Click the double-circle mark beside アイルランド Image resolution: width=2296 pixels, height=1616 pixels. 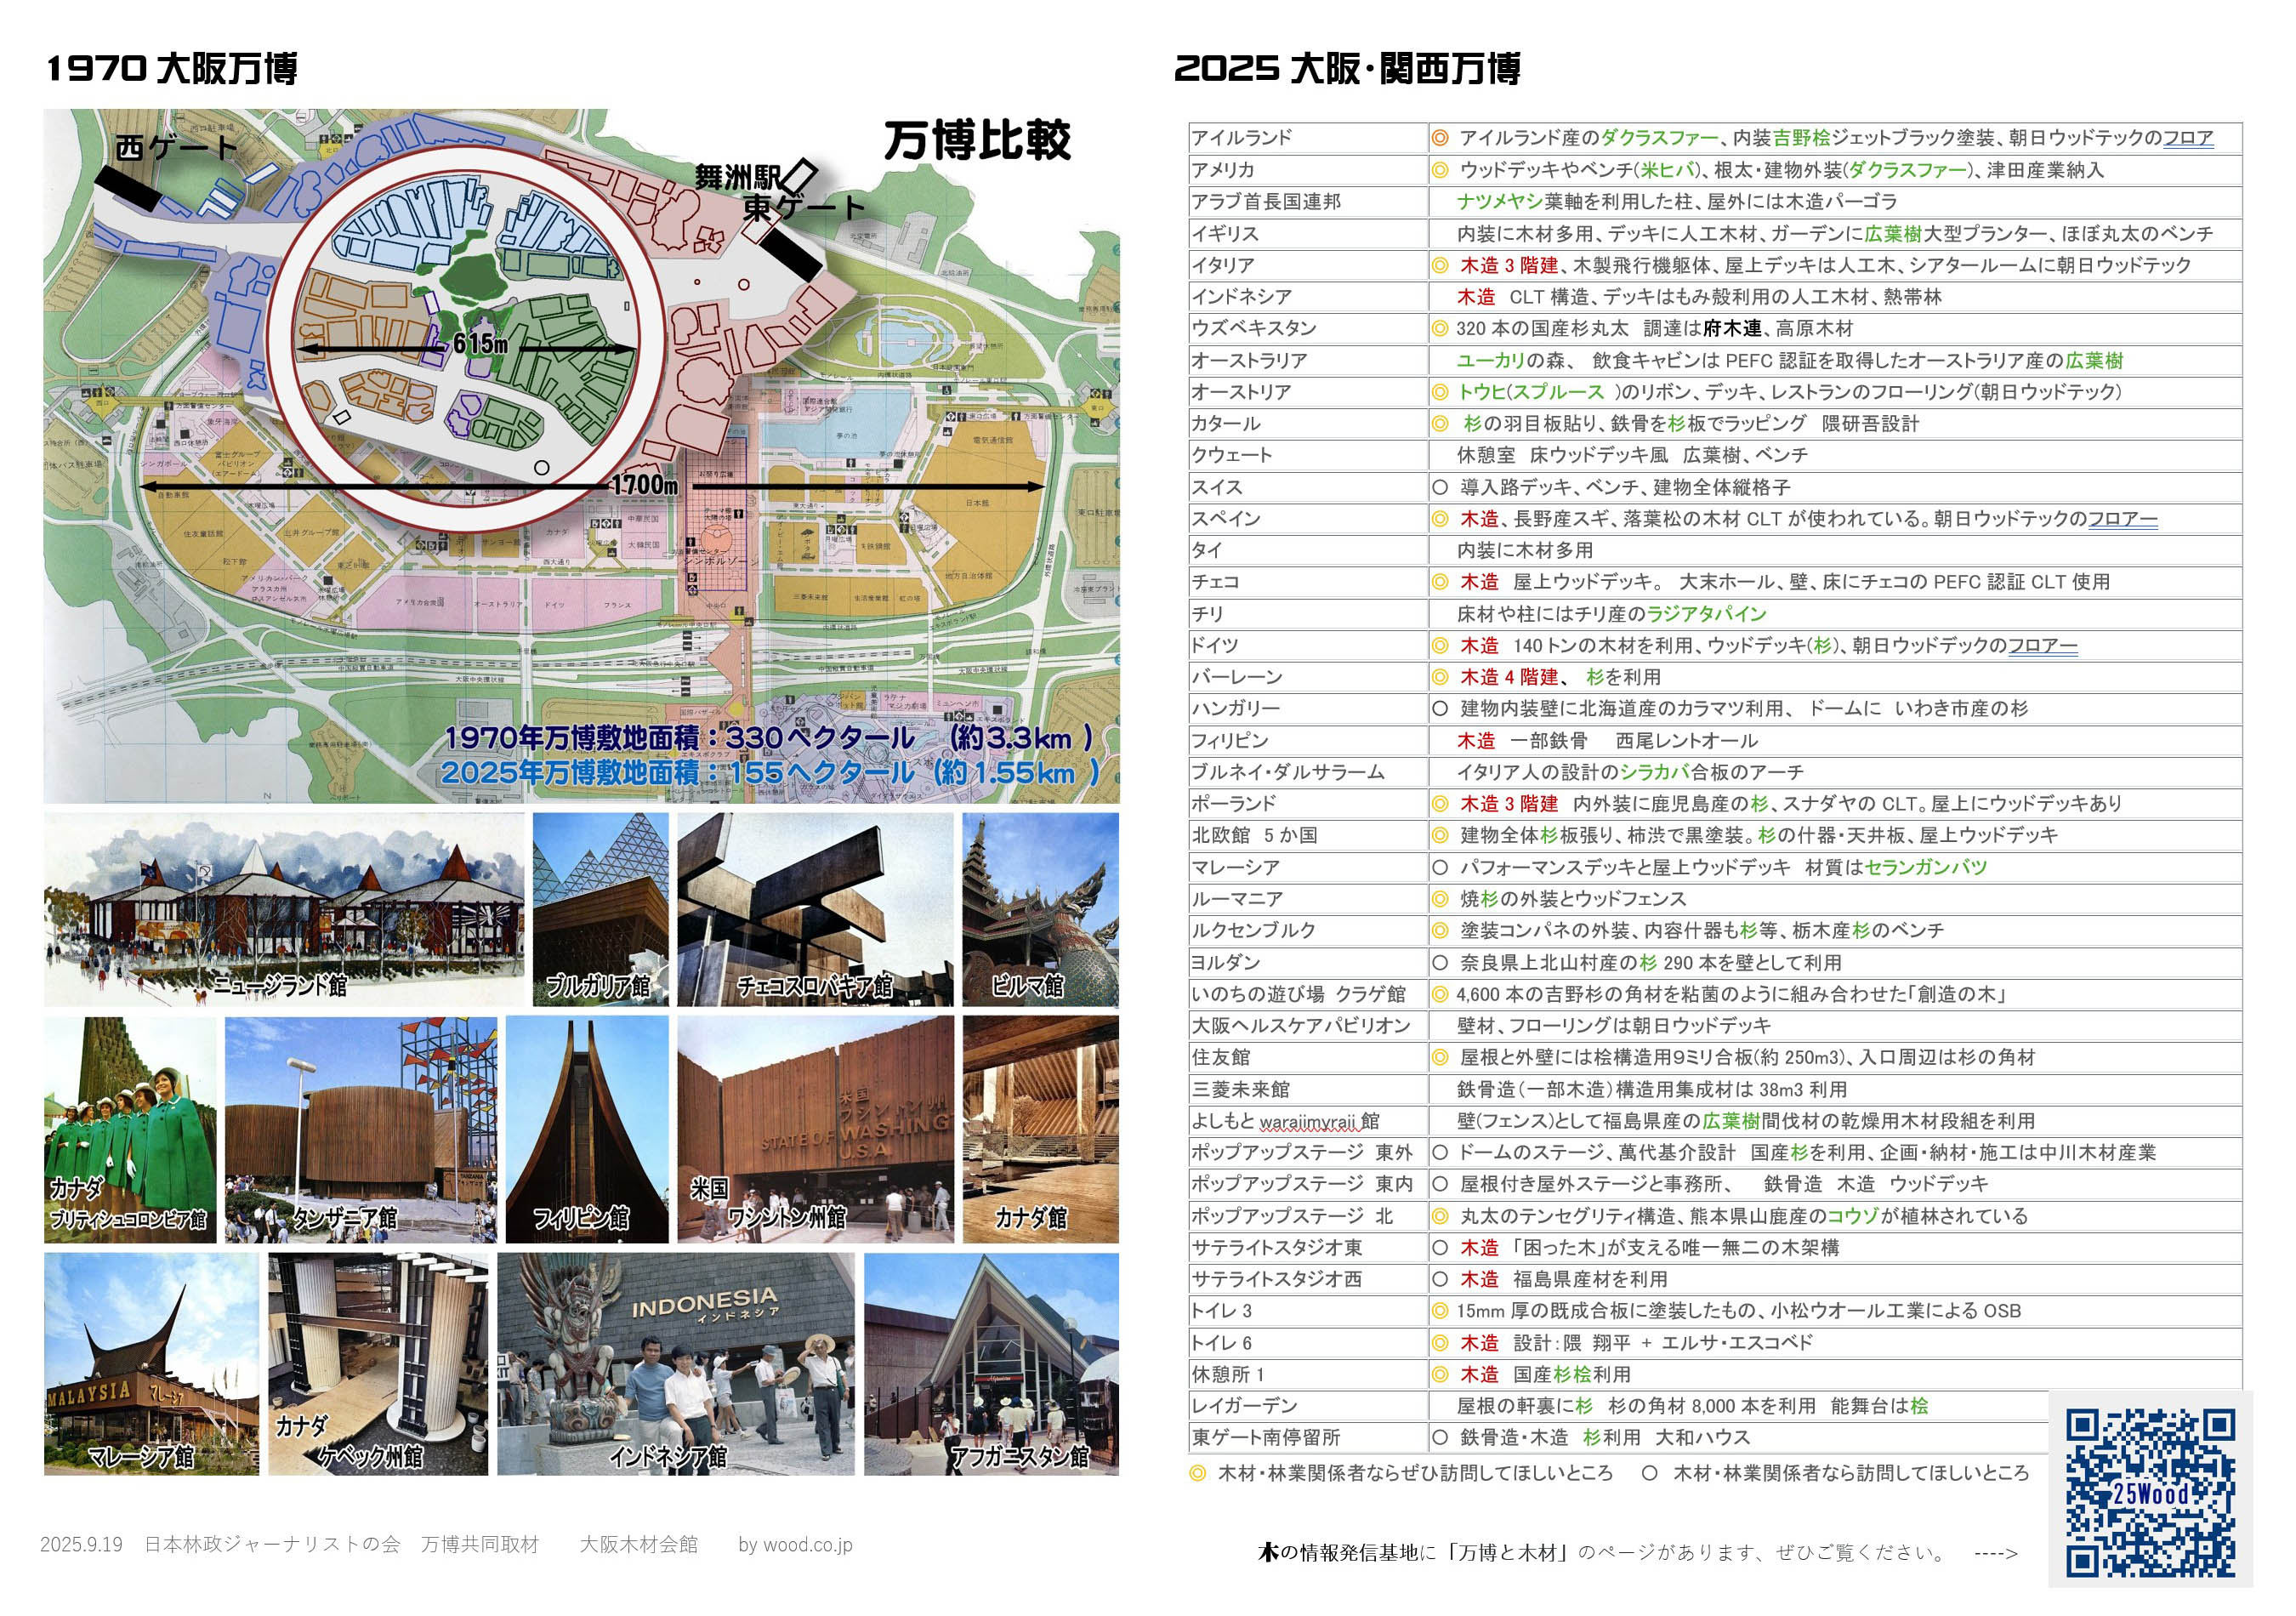[x=1439, y=138]
